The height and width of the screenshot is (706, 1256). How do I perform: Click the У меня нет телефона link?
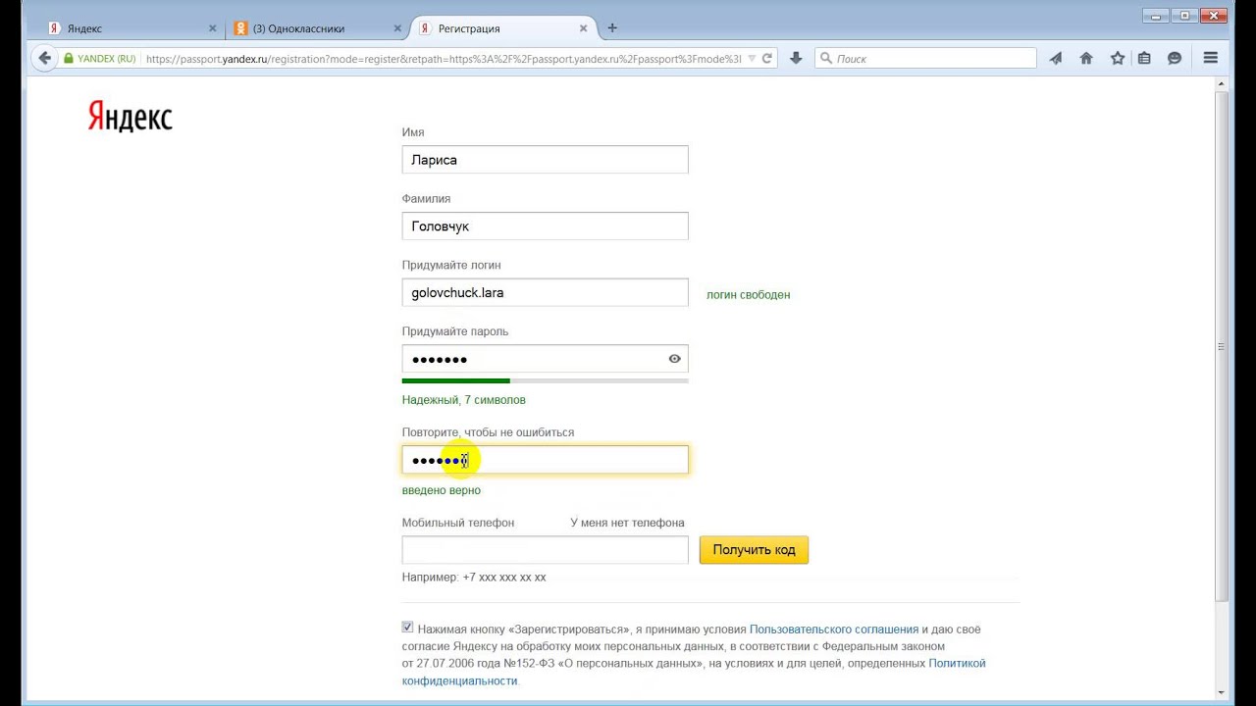tap(627, 523)
